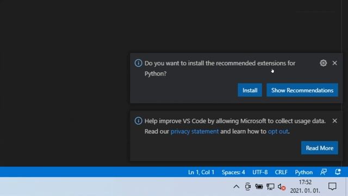Screen dimensions: 348x196
Task: Open the privacy statement link
Action: (x=195, y=131)
